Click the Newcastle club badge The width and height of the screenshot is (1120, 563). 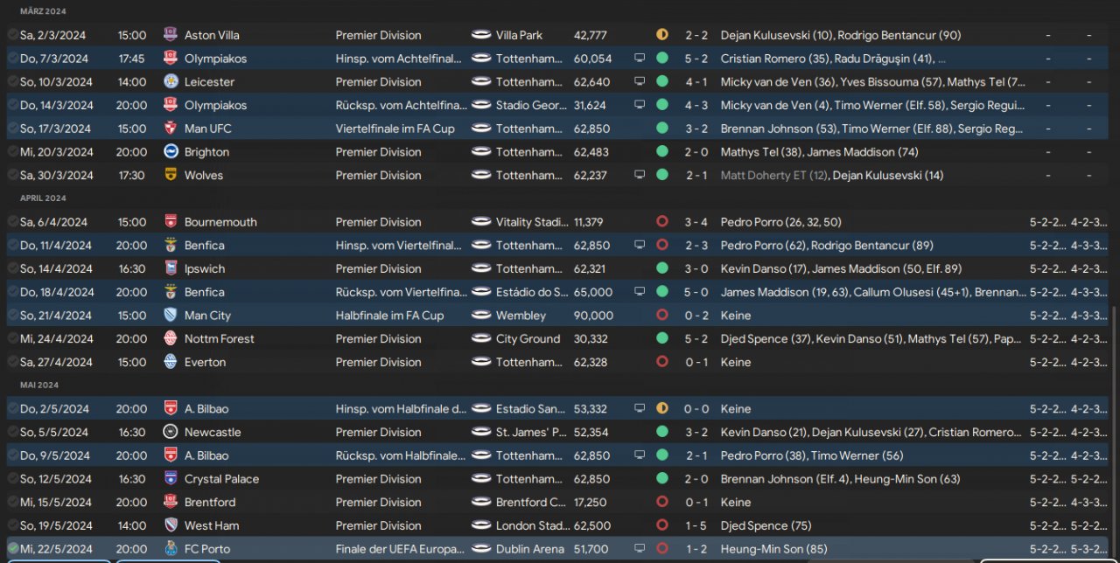171,432
